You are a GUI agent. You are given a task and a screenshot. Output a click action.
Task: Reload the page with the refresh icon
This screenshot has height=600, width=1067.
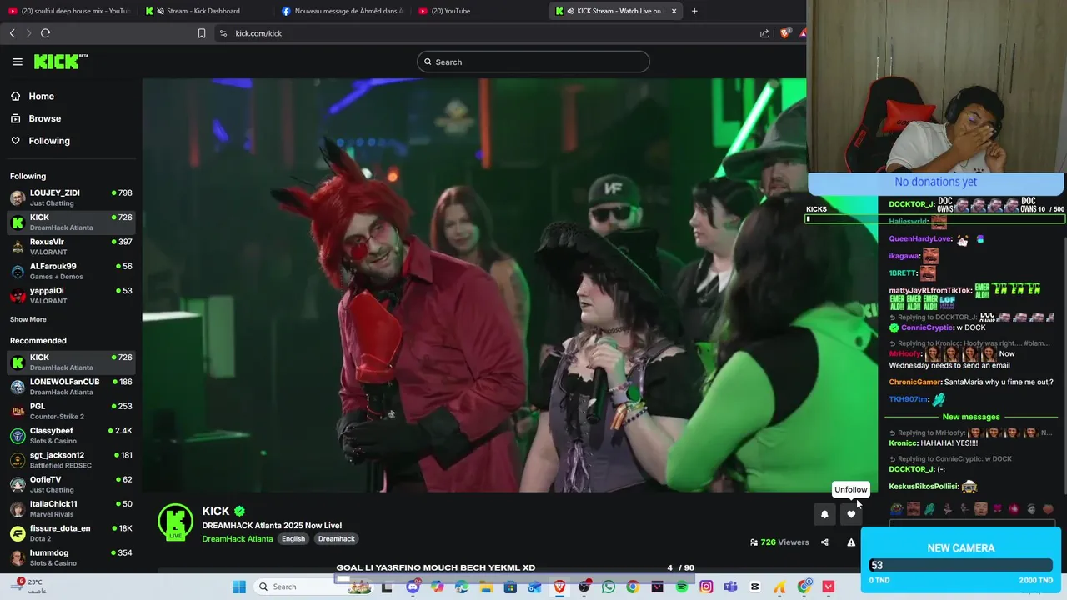pos(45,33)
